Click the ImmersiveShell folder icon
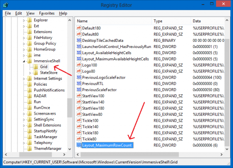 30,61
